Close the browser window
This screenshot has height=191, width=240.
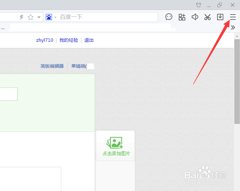point(233,5)
